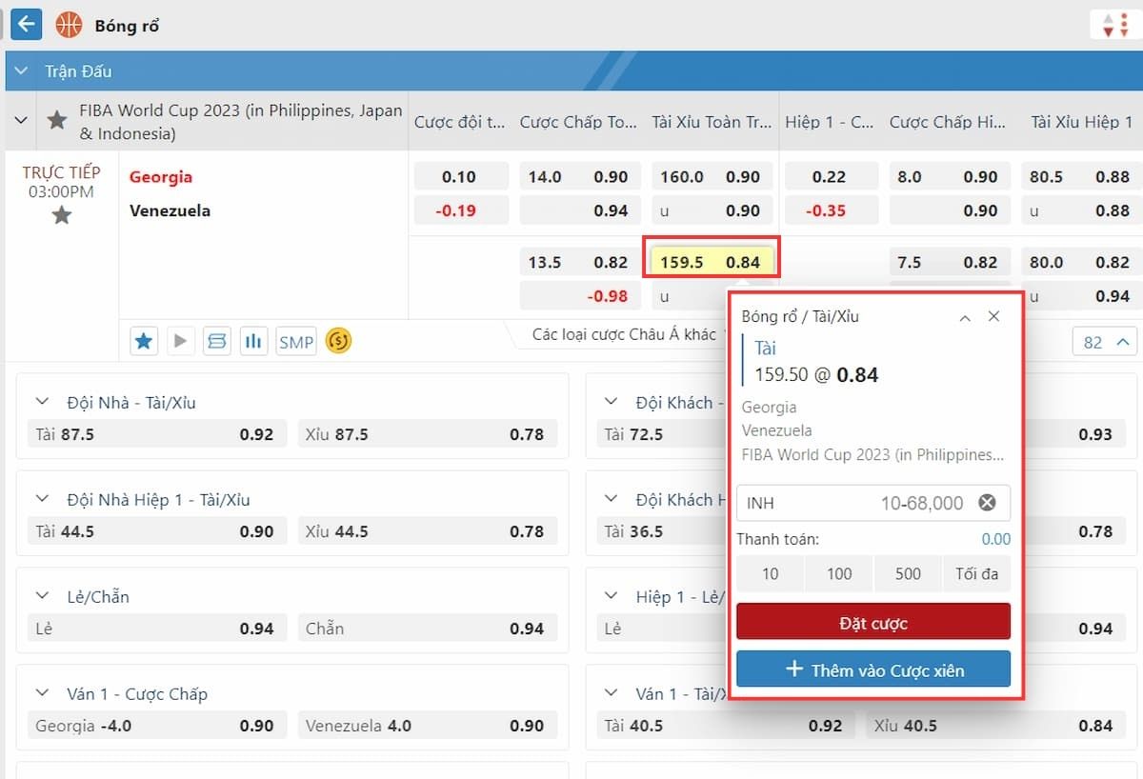The width and height of the screenshot is (1143, 779).
Task: Collapse the Đội Nhà - Tài/Xỉu market
Action: click(x=41, y=402)
